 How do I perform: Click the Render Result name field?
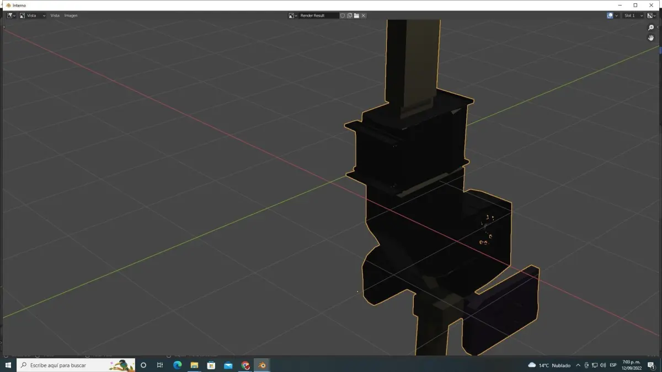point(319,15)
